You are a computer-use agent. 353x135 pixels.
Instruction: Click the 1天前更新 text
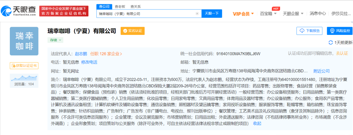point(343,42)
